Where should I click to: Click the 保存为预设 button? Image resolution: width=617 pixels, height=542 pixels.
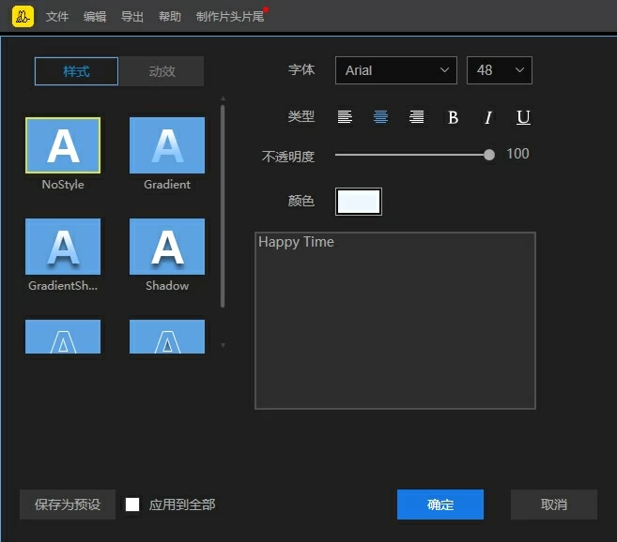pyautogui.click(x=68, y=504)
